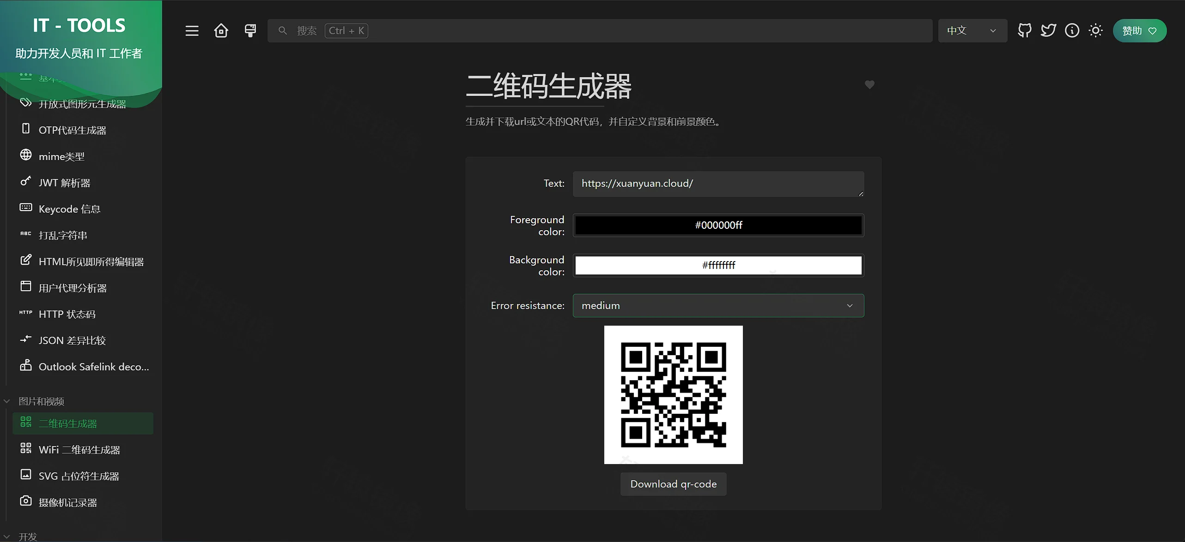The height and width of the screenshot is (542, 1185).
Task: Click the magnifier icon in search bar
Action: pos(283,31)
